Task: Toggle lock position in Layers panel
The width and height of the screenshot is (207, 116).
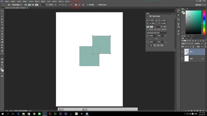Action: point(191,47)
